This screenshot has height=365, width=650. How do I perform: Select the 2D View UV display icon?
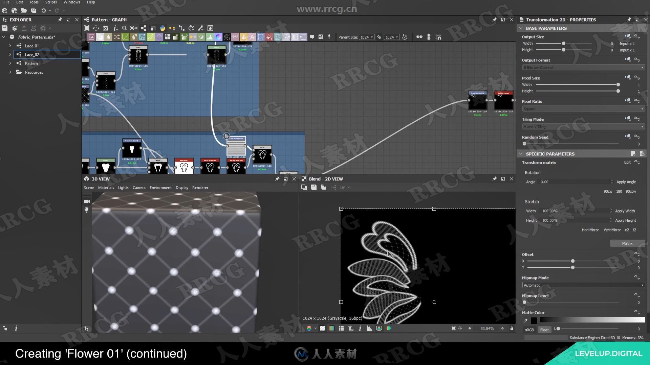343,187
